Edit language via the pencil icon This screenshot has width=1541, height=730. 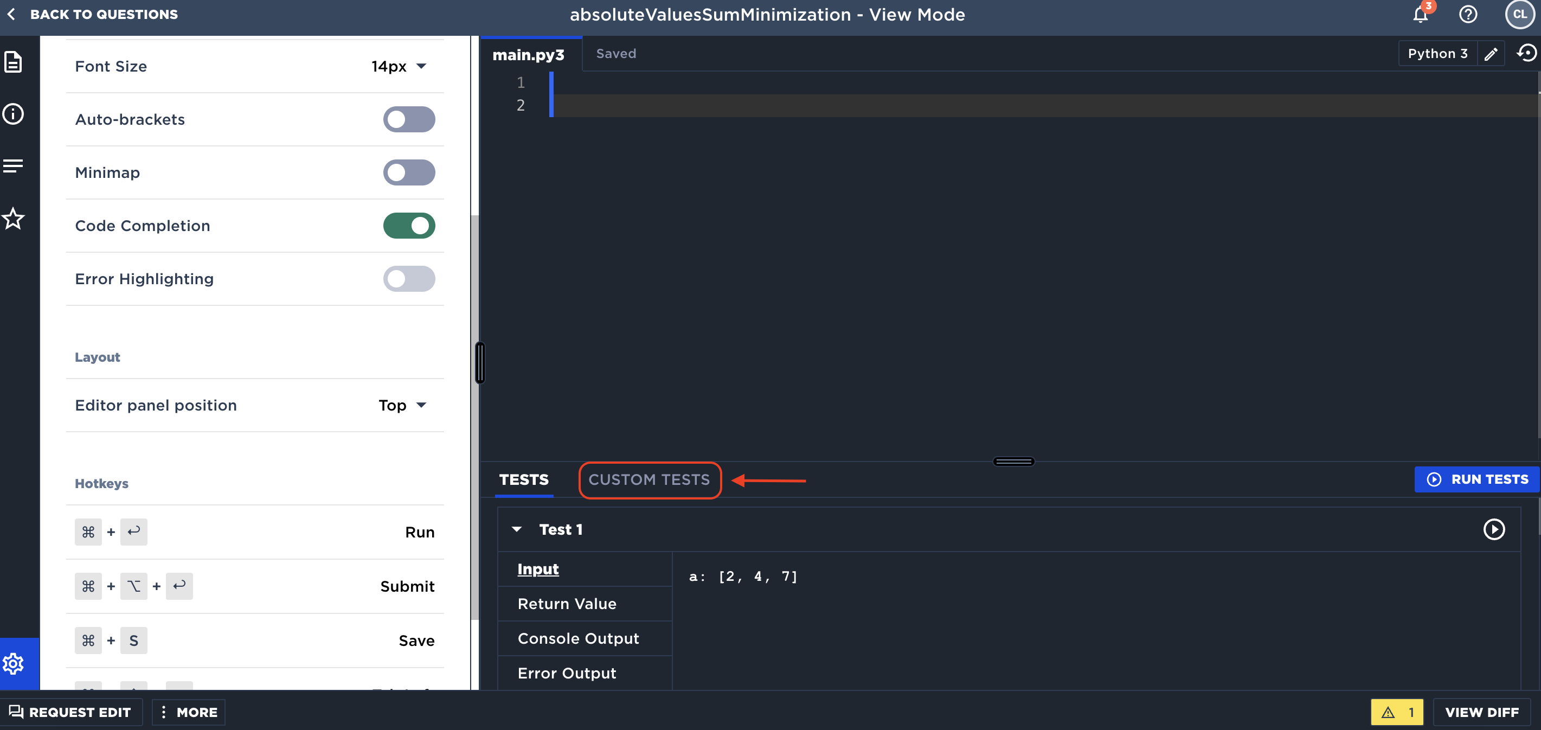1491,54
